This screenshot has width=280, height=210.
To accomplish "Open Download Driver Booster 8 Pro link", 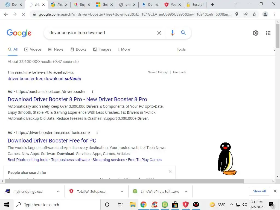I will pyautogui.click(x=77, y=99).
